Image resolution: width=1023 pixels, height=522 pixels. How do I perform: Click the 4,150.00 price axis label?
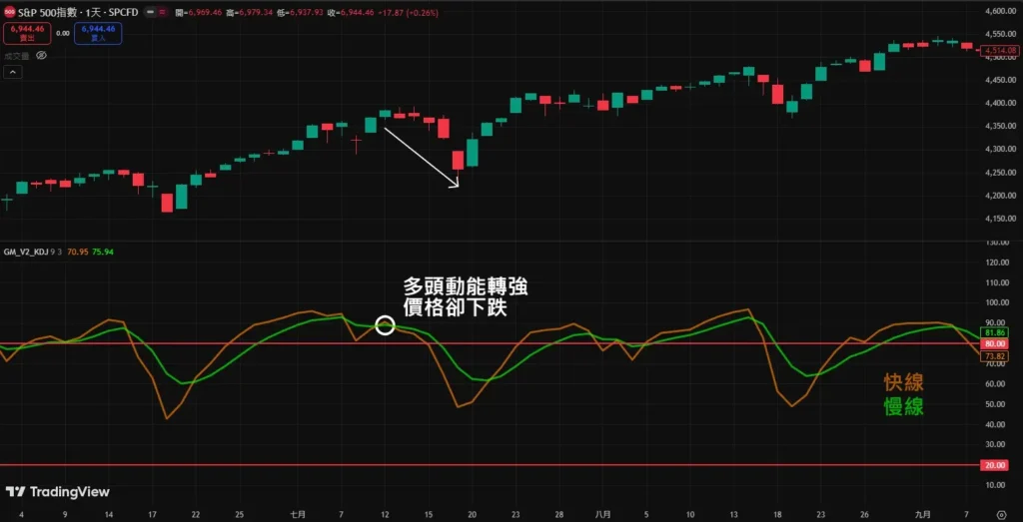point(1003,219)
